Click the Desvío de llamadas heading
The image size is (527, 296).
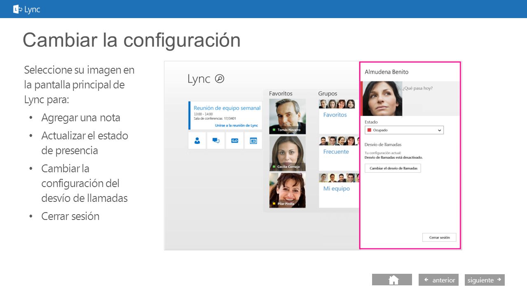coord(383,145)
